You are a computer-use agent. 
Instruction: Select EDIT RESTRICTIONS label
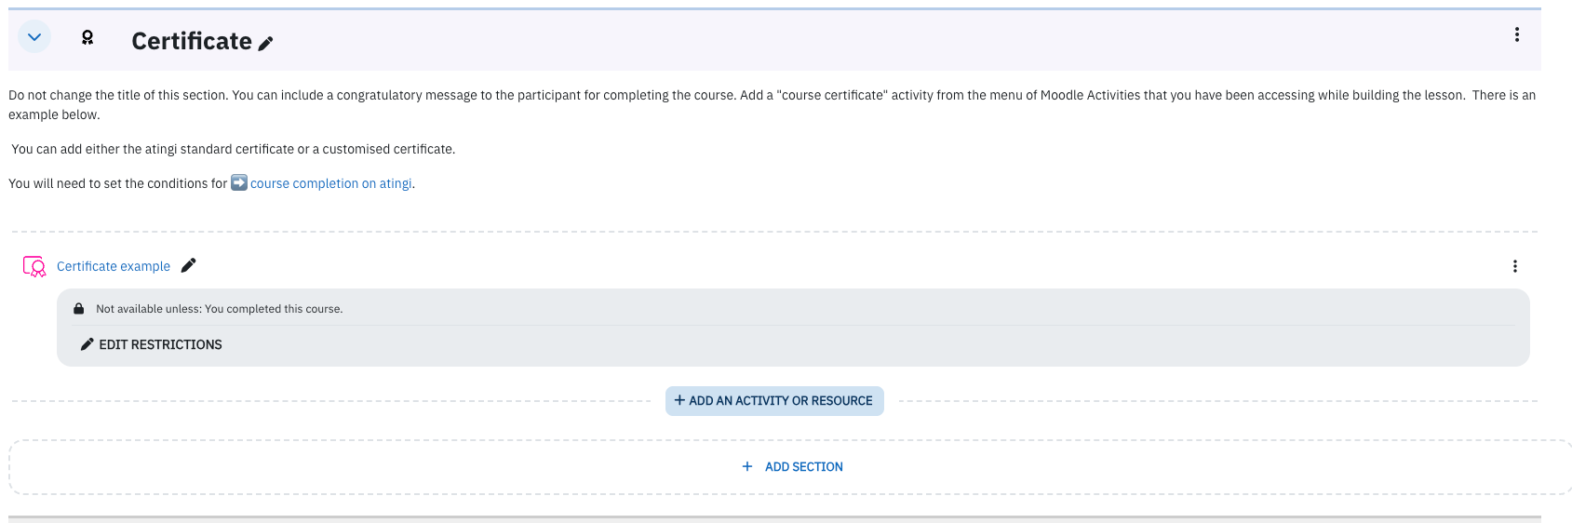point(160,344)
